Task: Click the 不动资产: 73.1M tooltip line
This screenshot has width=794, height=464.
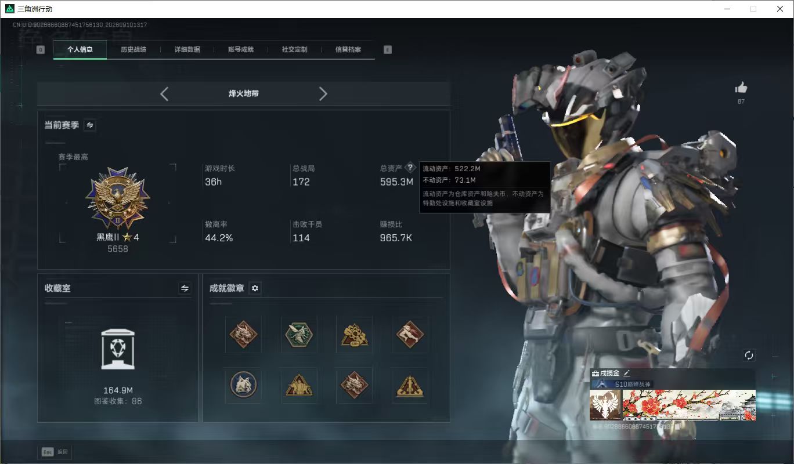Action: point(449,180)
